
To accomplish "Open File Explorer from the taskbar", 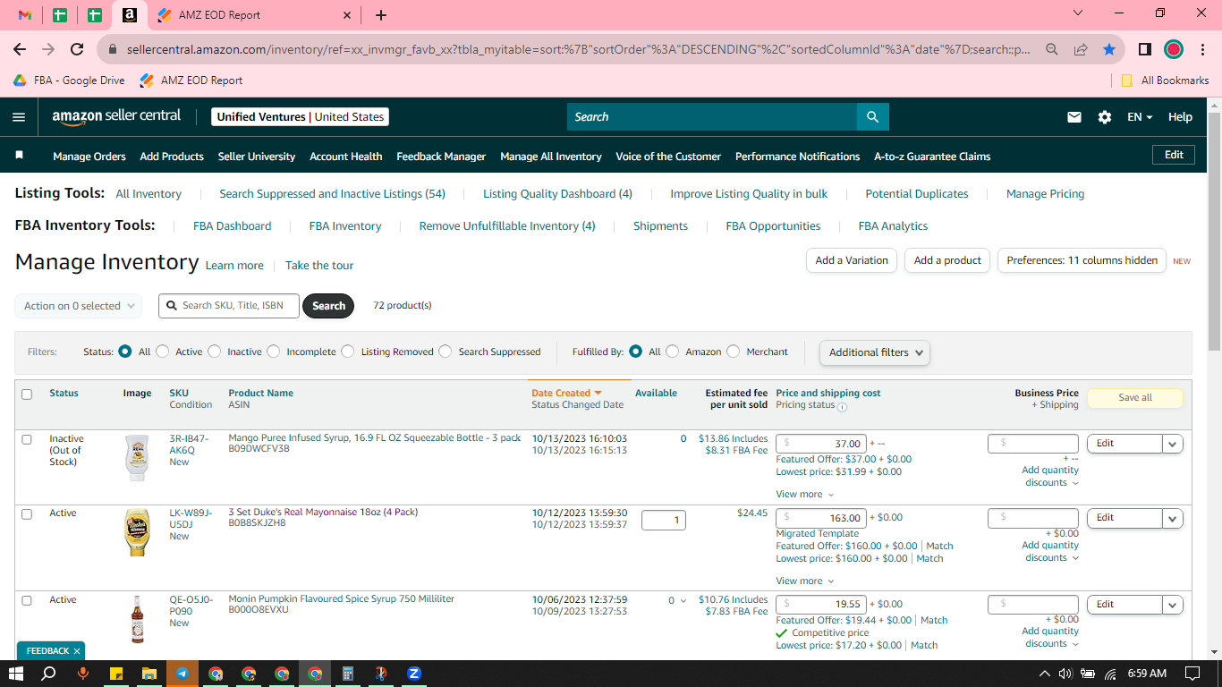I will tap(149, 674).
